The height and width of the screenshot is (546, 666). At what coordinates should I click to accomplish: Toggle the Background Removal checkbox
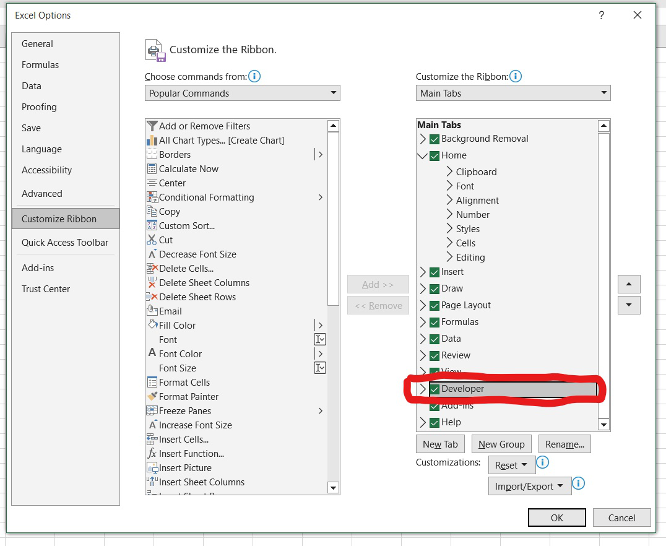(435, 139)
